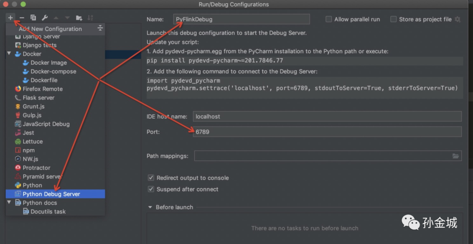Screen dimensions: 473x244
Task: Click the Name field containing PyFlinkDebug
Action: coord(242,19)
